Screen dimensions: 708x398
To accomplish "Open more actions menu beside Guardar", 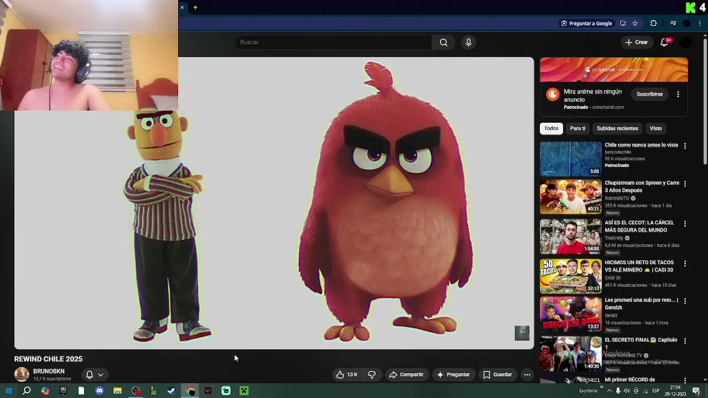I will (x=527, y=374).
